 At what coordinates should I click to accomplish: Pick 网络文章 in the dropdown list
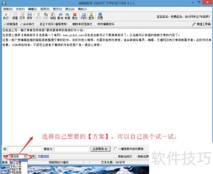point(16,169)
